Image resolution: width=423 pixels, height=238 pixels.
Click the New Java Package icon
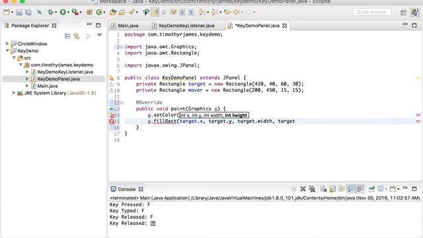tap(90, 12)
